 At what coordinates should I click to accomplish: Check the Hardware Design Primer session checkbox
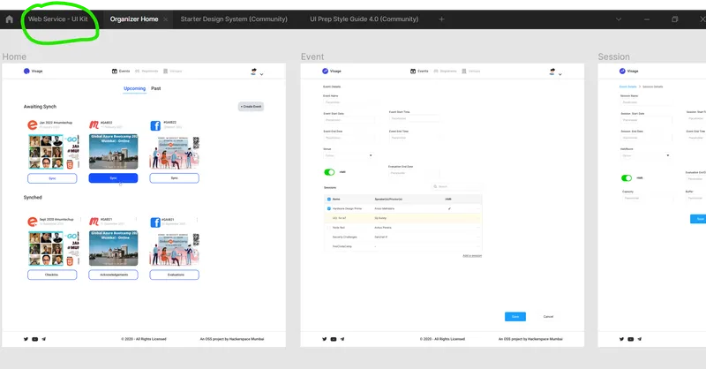(328, 208)
